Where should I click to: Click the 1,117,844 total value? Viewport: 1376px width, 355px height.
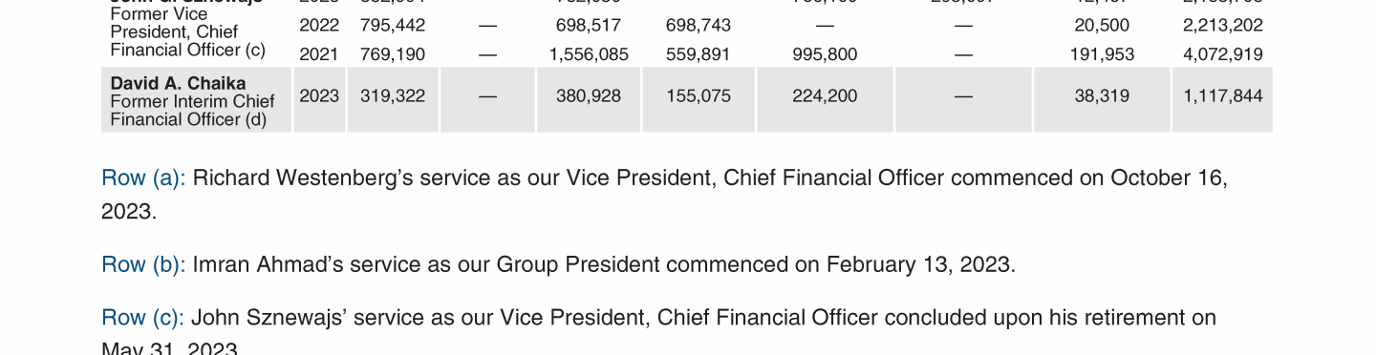[1223, 95]
